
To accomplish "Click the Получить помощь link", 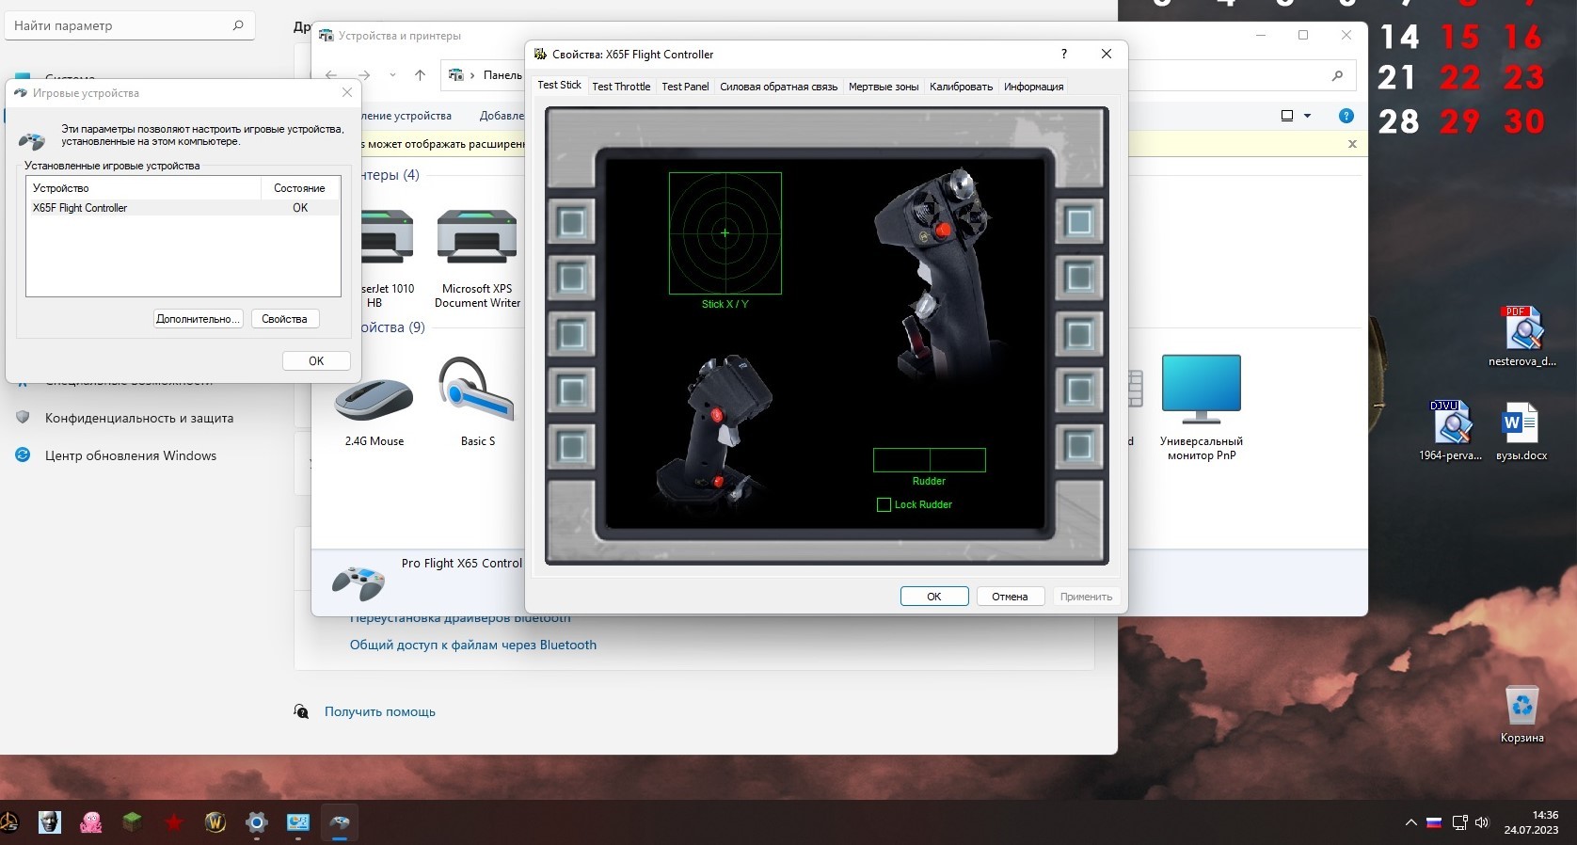I will (379, 712).
